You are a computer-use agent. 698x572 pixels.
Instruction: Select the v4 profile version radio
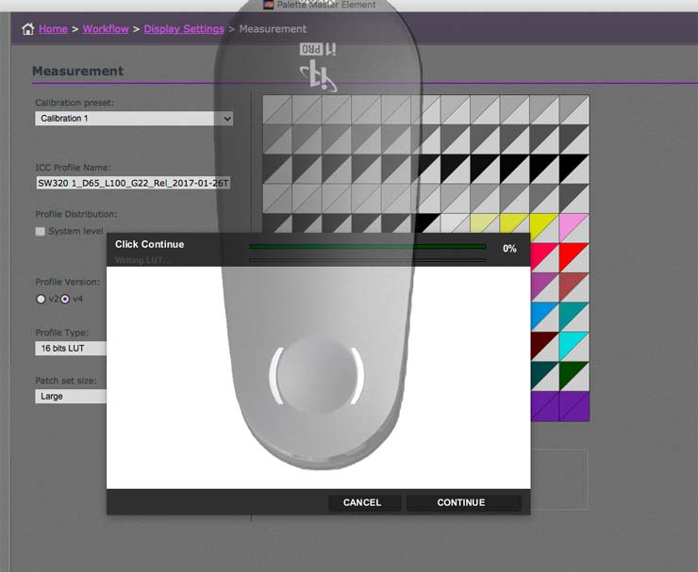[65, 299]
